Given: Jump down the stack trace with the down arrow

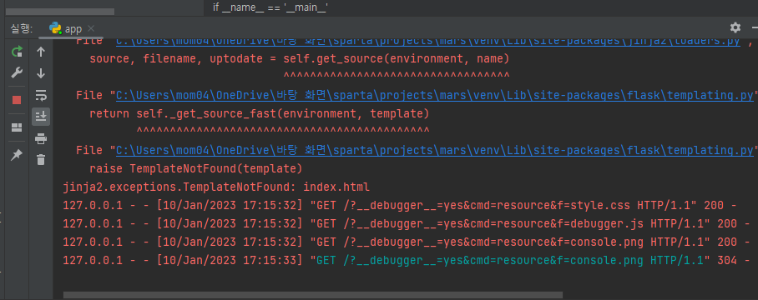Looking at the screenshot, I should 41,72.
